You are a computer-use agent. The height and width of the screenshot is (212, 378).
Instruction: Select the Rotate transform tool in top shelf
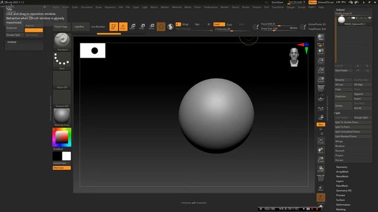pyautogui.click(x=152, y=26)
